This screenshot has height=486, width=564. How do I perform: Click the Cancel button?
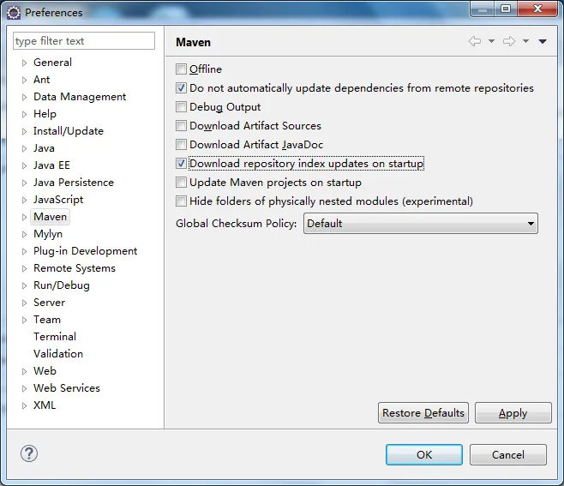tap(508, 454)
